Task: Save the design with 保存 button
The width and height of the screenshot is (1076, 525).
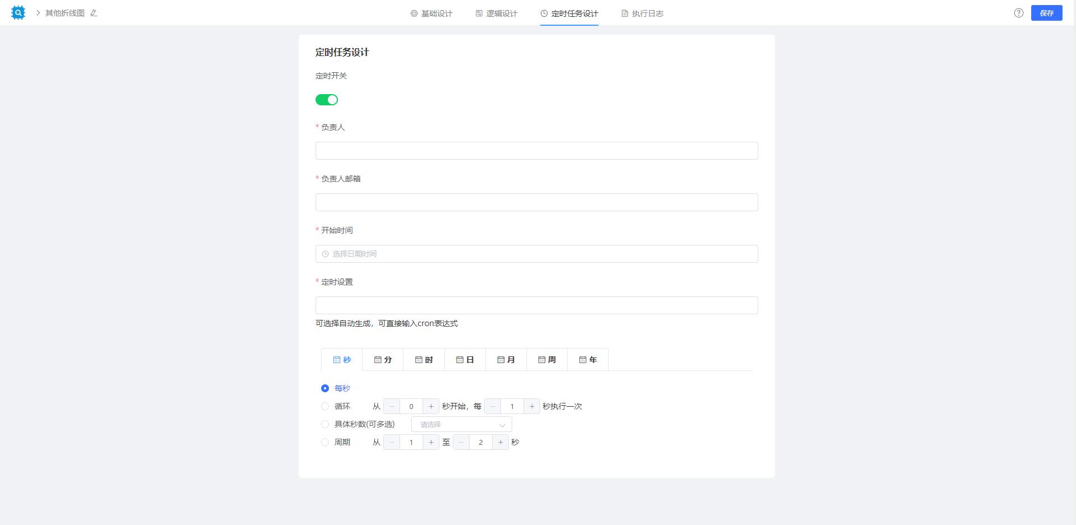Action: tap(1046, 13)
